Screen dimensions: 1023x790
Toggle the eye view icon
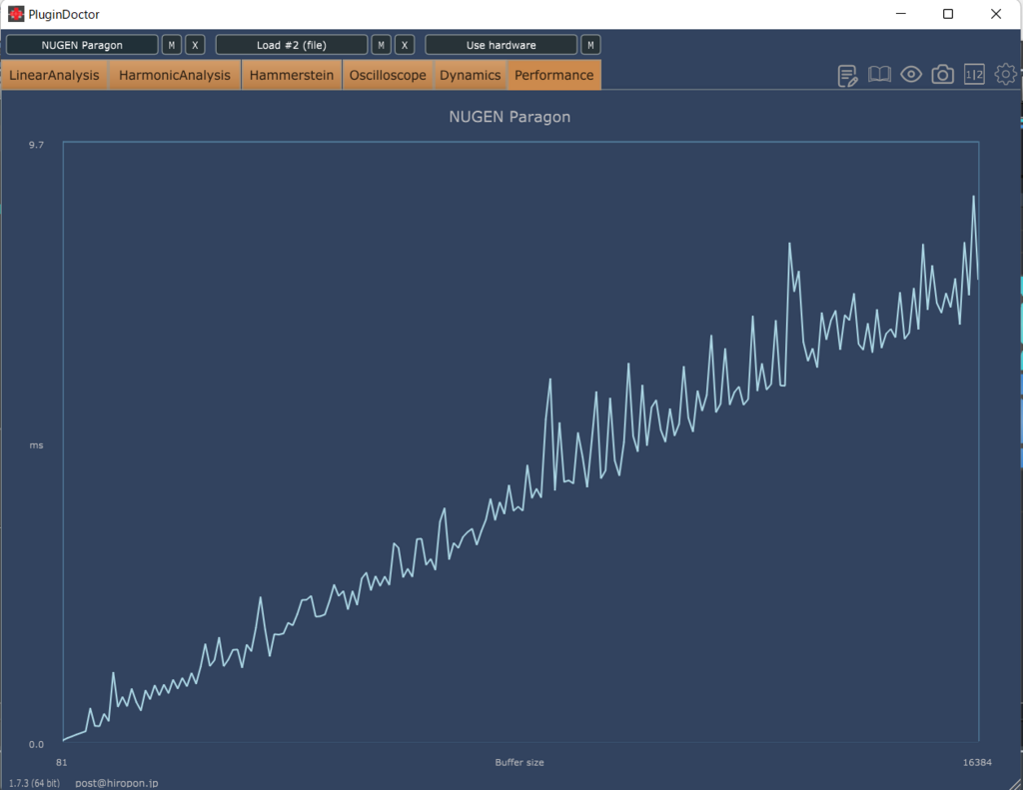911,74
